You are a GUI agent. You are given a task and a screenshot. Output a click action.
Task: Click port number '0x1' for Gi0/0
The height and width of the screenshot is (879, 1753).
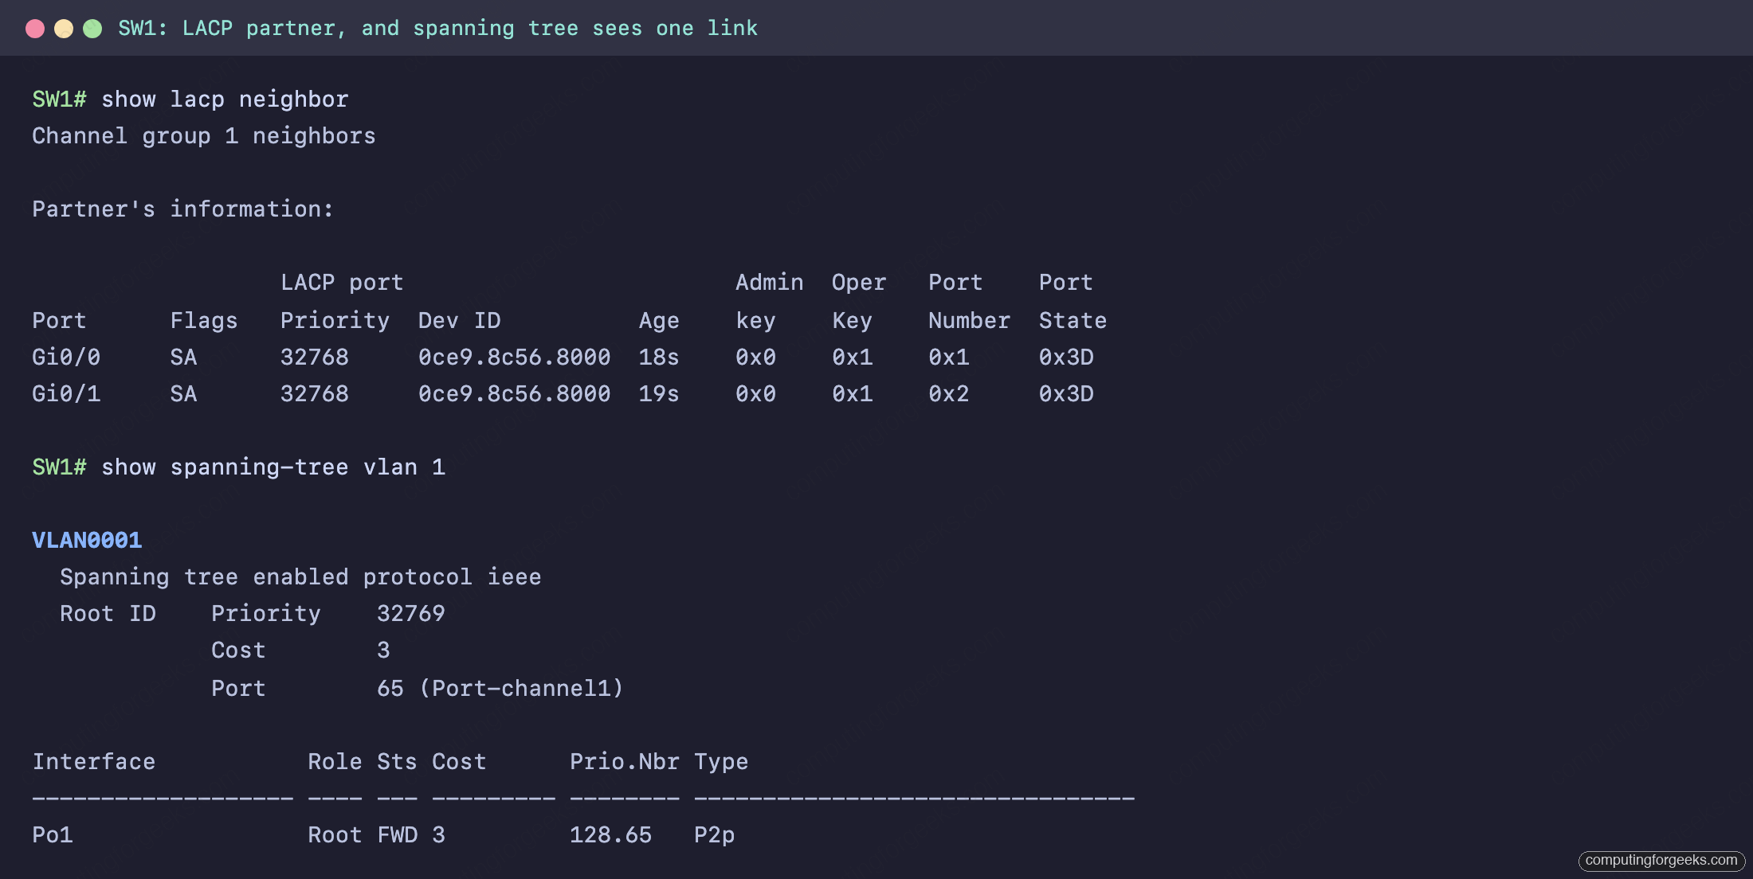coord(949,357)
